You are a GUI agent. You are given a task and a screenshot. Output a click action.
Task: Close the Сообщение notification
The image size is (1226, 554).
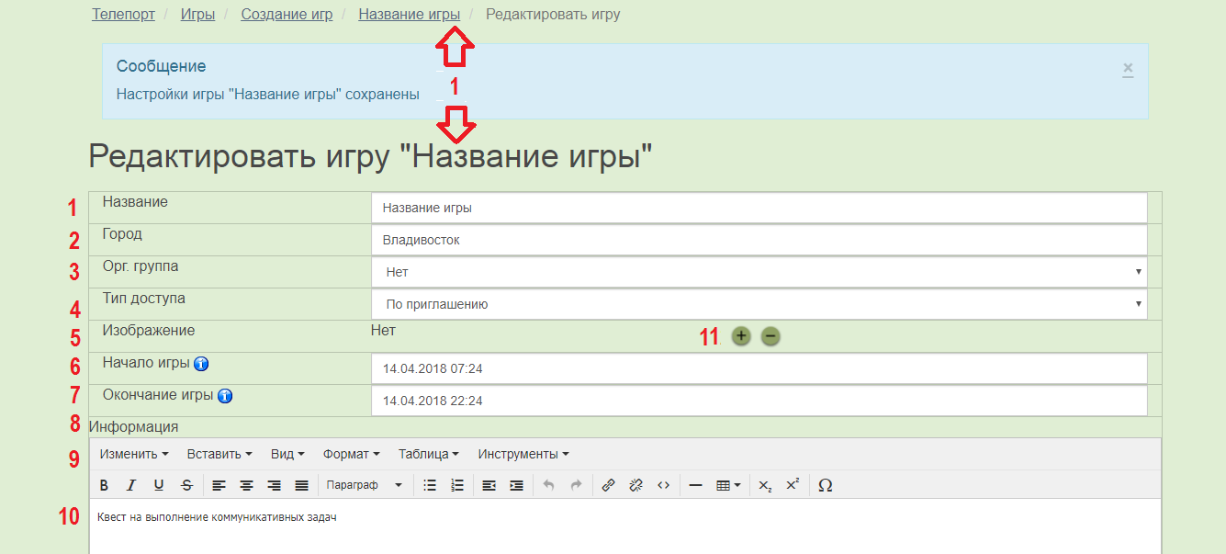[1128, 69]
